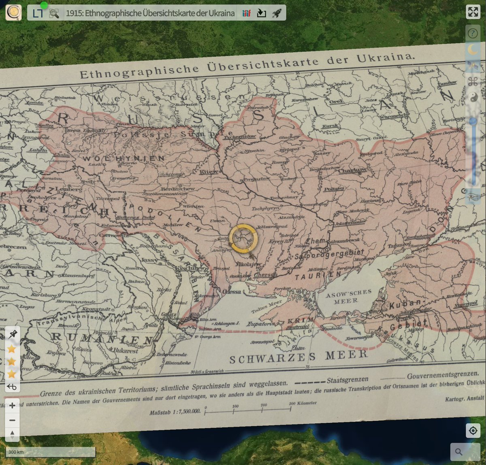Click the 'Odessa' city label
Screen dimensions: 486x465
[231, 291]
